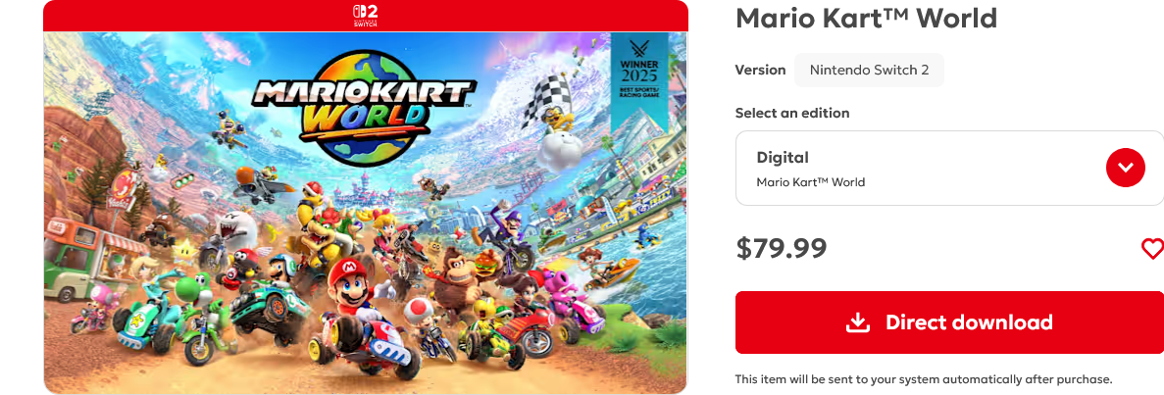Screen dimensions: 1164x395
Task: Click the download arrow icon on red button
Action: click(857, 323)
